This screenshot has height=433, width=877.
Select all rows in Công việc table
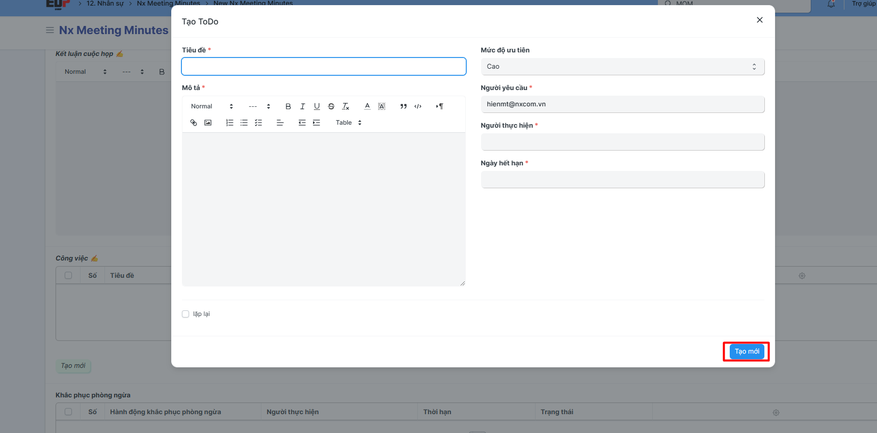pos(68,275)
